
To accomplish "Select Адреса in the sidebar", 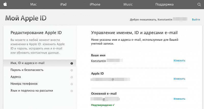I will click(x=16, y=77).
